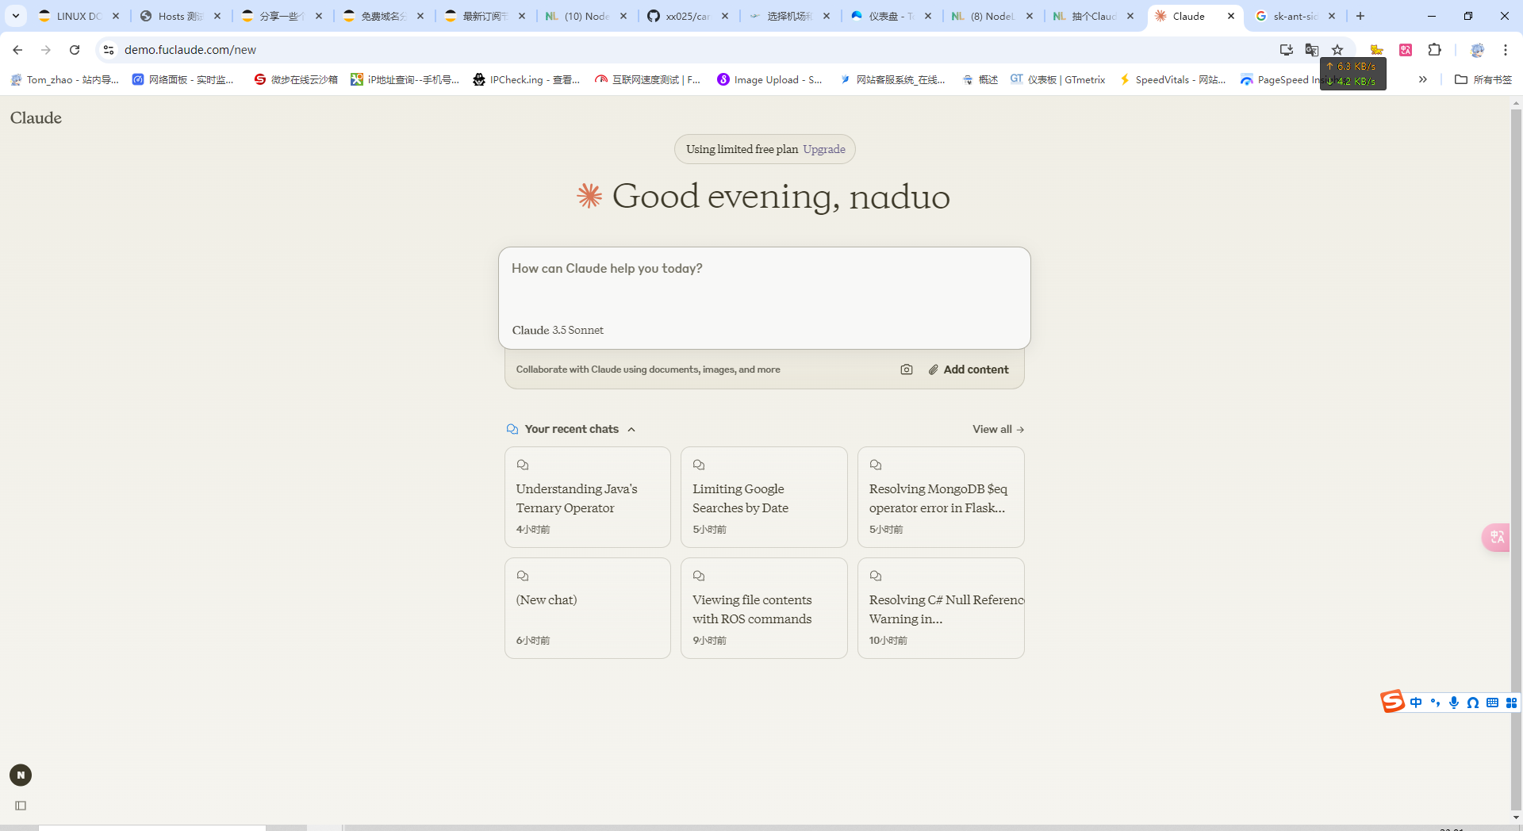Expand hidden bookmarks chevron
The width and height of the screenshot is (1523, 831).
tap(1423, 79)
